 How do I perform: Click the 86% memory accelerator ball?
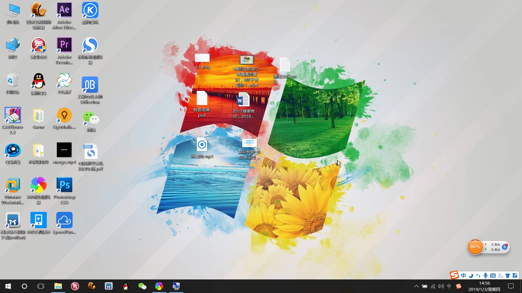475,247
